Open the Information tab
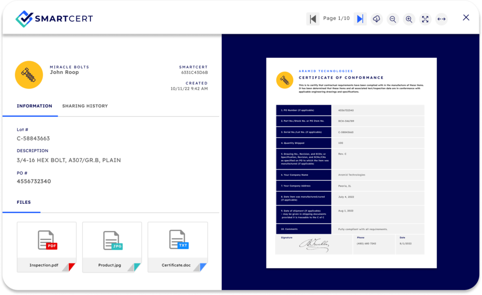This screenshot has height=295, width=482. tap(34, 106)
